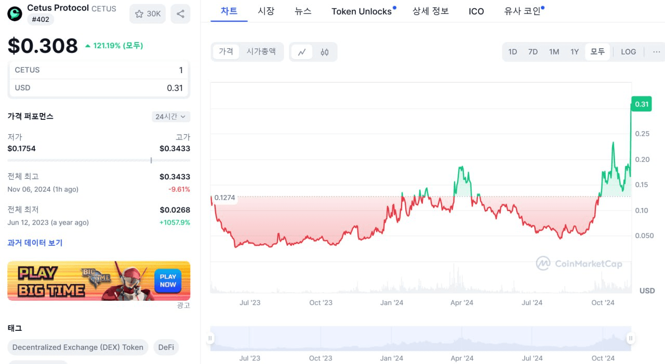
Task: Select the DeFi tag
Action: (x=166, y=347)
